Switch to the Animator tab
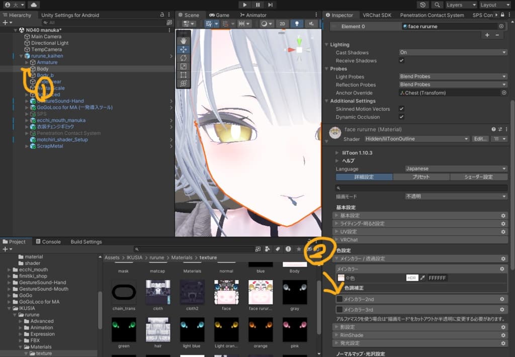This screenshot has height=357, width=515. [x=253, y=15]
